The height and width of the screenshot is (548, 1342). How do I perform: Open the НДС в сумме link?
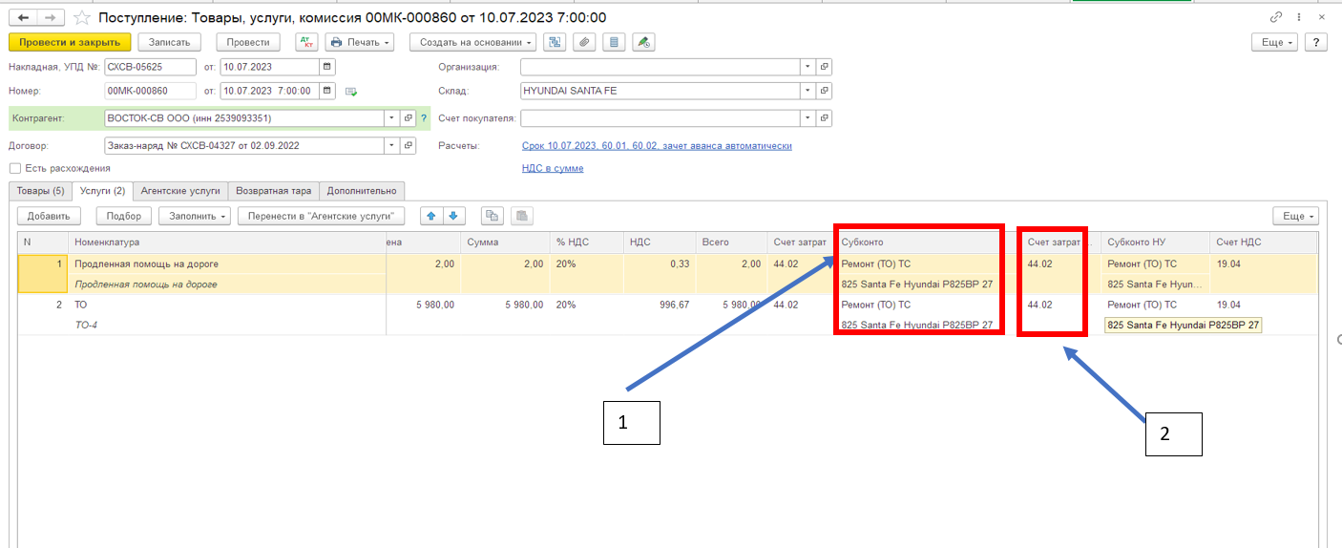(553, 168)
